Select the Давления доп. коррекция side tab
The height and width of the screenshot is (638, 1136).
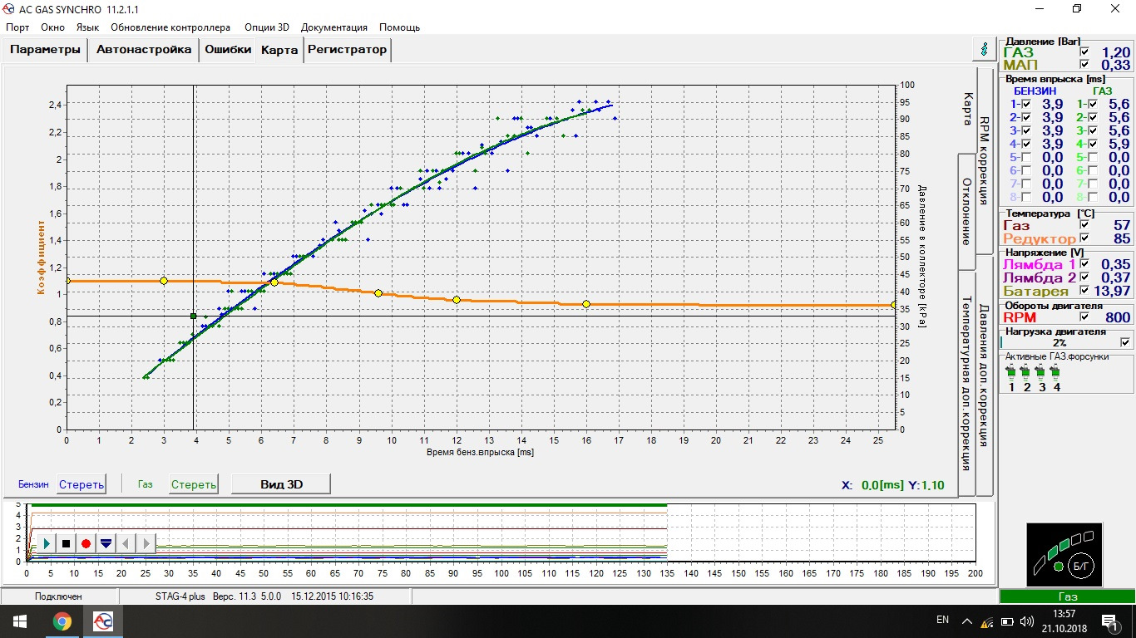984,375
